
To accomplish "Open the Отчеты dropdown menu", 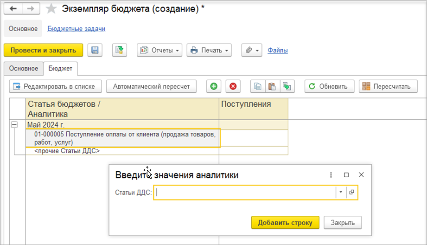I will 159,50.
